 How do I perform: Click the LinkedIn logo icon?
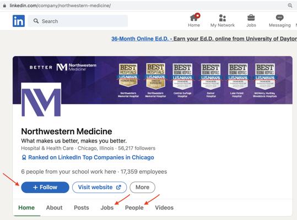click(19, 21)
